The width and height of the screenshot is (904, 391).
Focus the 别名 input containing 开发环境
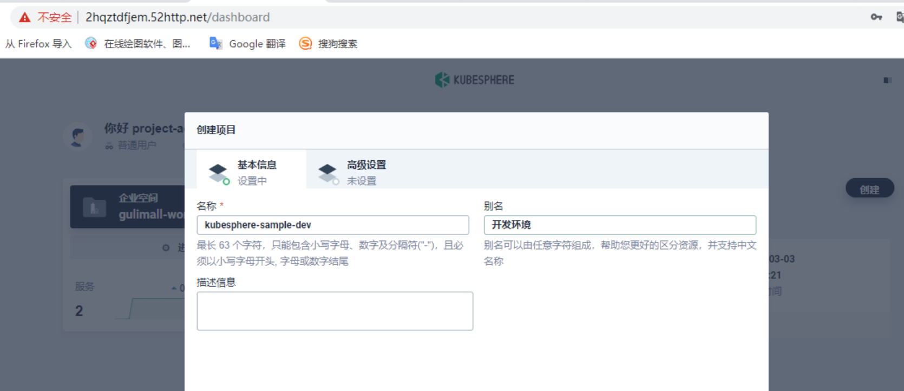620,225
